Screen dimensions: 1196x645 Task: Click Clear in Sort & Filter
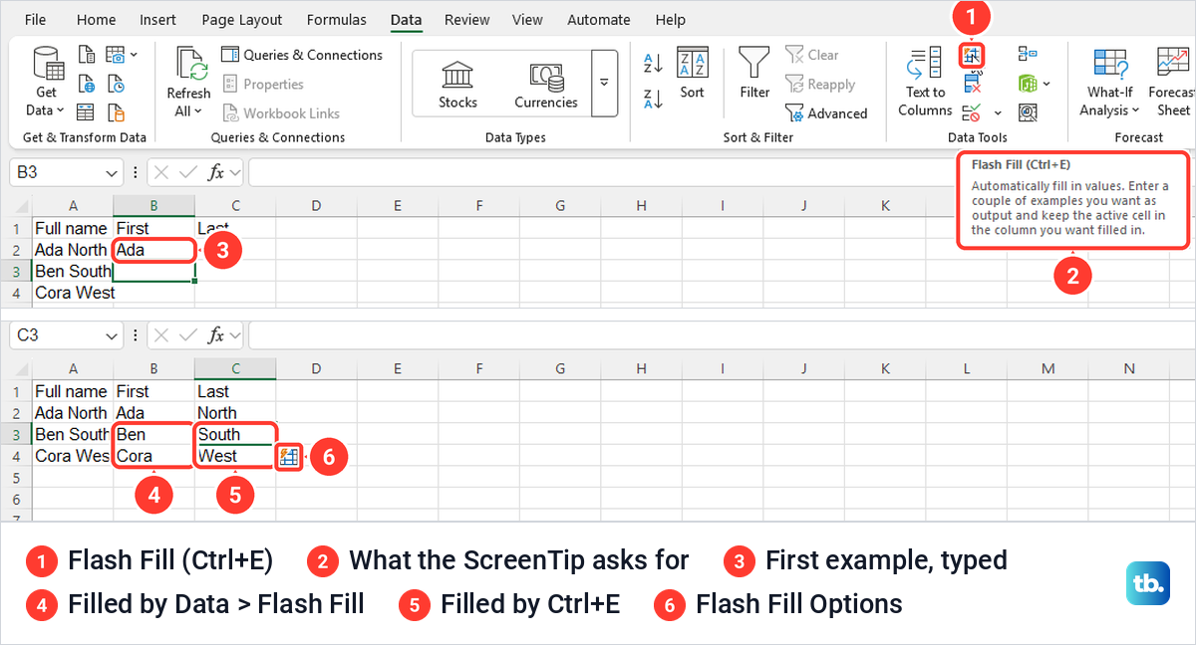click(812, 55)
